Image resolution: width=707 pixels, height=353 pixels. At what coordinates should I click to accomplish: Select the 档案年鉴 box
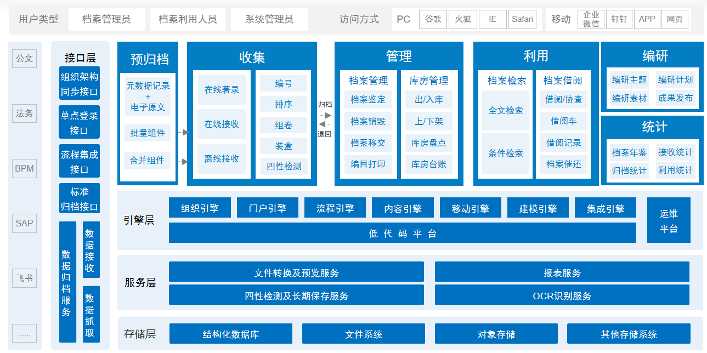(629, 152)
